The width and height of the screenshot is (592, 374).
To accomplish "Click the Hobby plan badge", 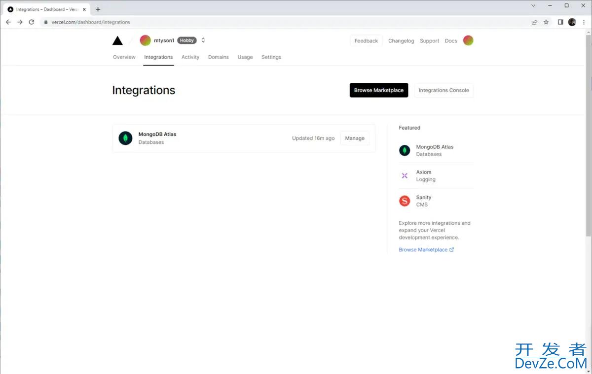I will [x=187, y=40].
